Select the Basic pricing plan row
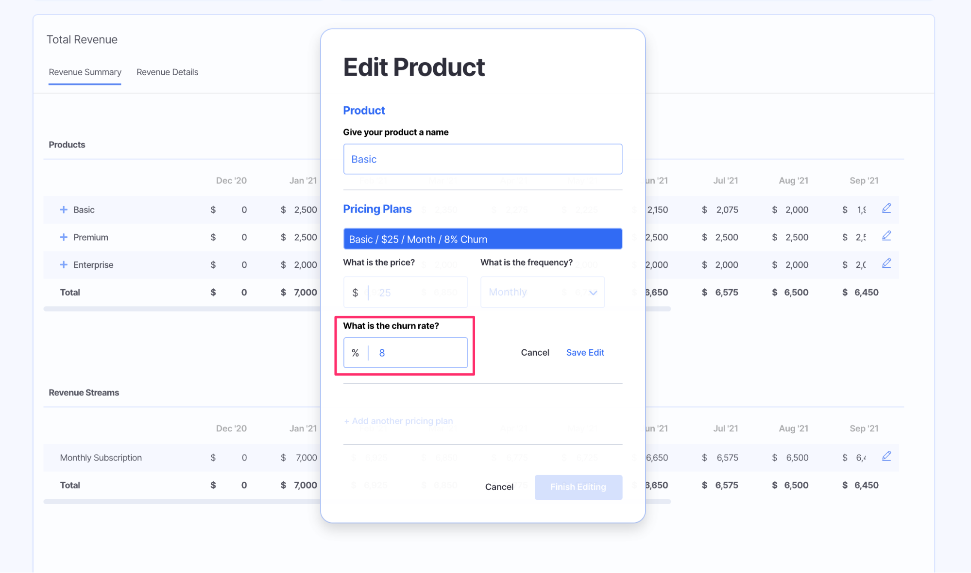Image resolution: width=971 pixels, height=573 pixels. 483,239
